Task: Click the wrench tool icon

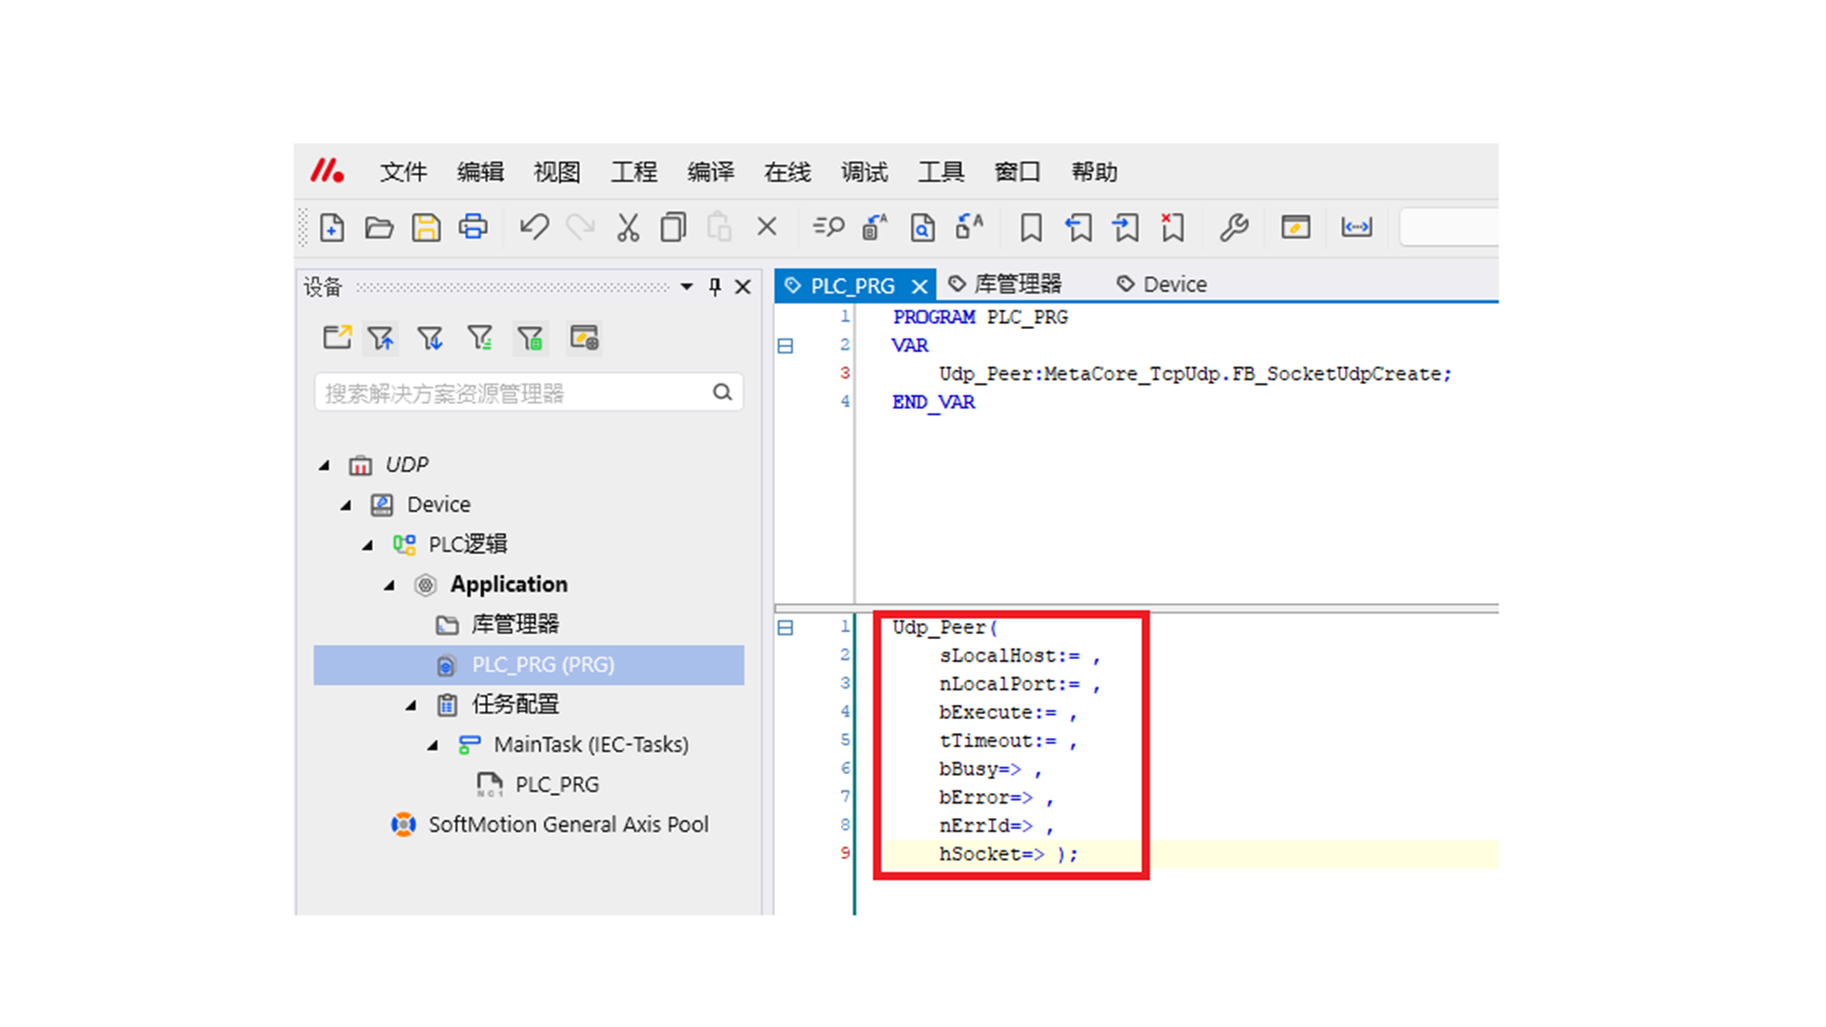Action: pyautogui.click(x=1234, y=227)
